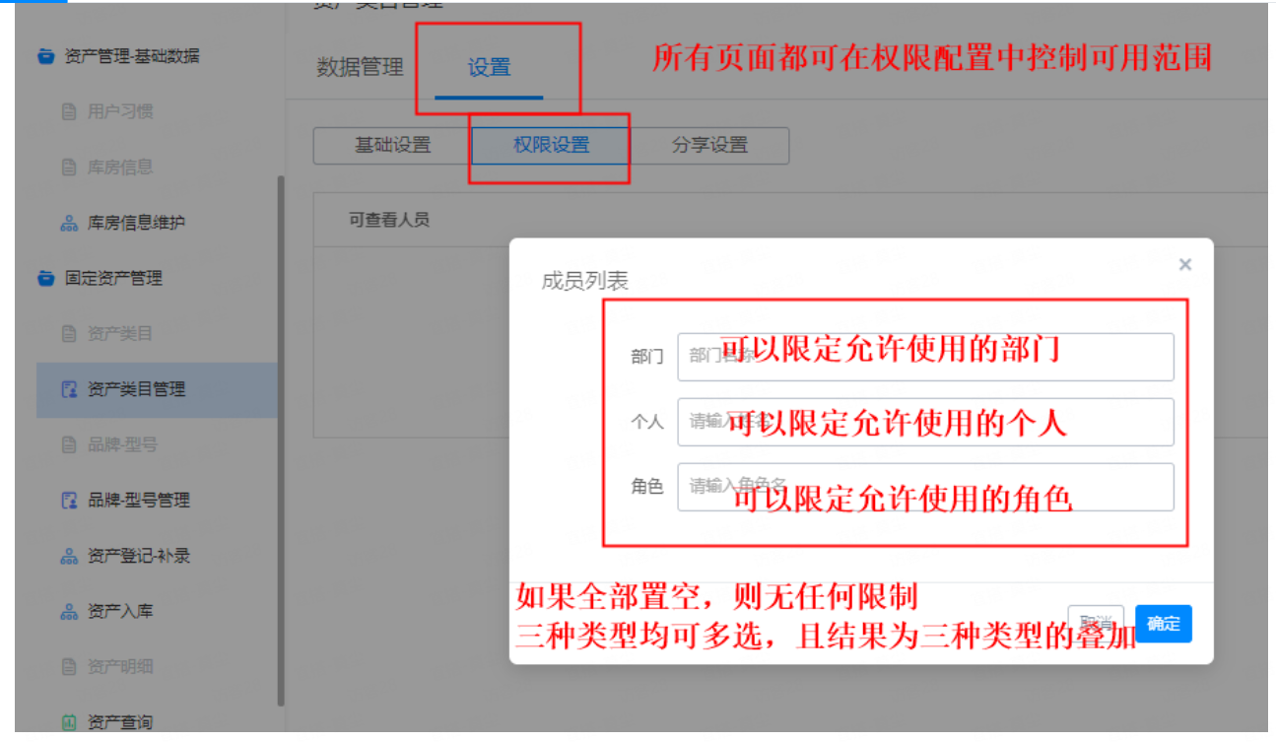The height and width of the screenshot is (742, 1276).
Task: Click the 资产明细 document icon
Action: (69, 667)
